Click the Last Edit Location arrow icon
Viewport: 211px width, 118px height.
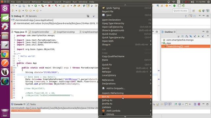coord(27,10)
